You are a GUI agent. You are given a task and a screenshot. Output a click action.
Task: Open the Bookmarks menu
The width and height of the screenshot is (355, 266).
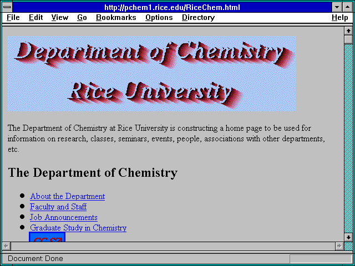point(116,18)
